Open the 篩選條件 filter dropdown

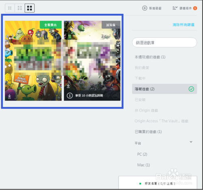pyautogui.click(x=185, y=8)
